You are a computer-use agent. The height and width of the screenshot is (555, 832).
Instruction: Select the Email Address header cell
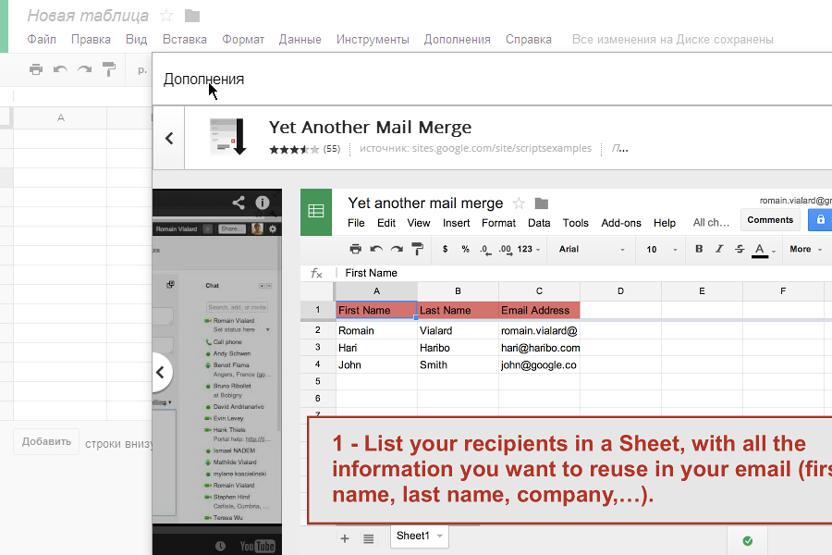[539, 310]
